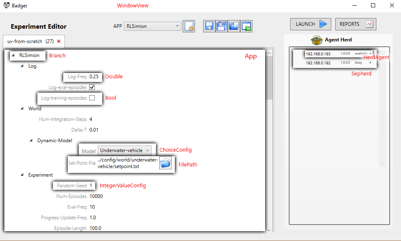Viewport: 401px width, 241px height.
Task: Click the Agent Herd list scroll down arrow
Action: 383,164
